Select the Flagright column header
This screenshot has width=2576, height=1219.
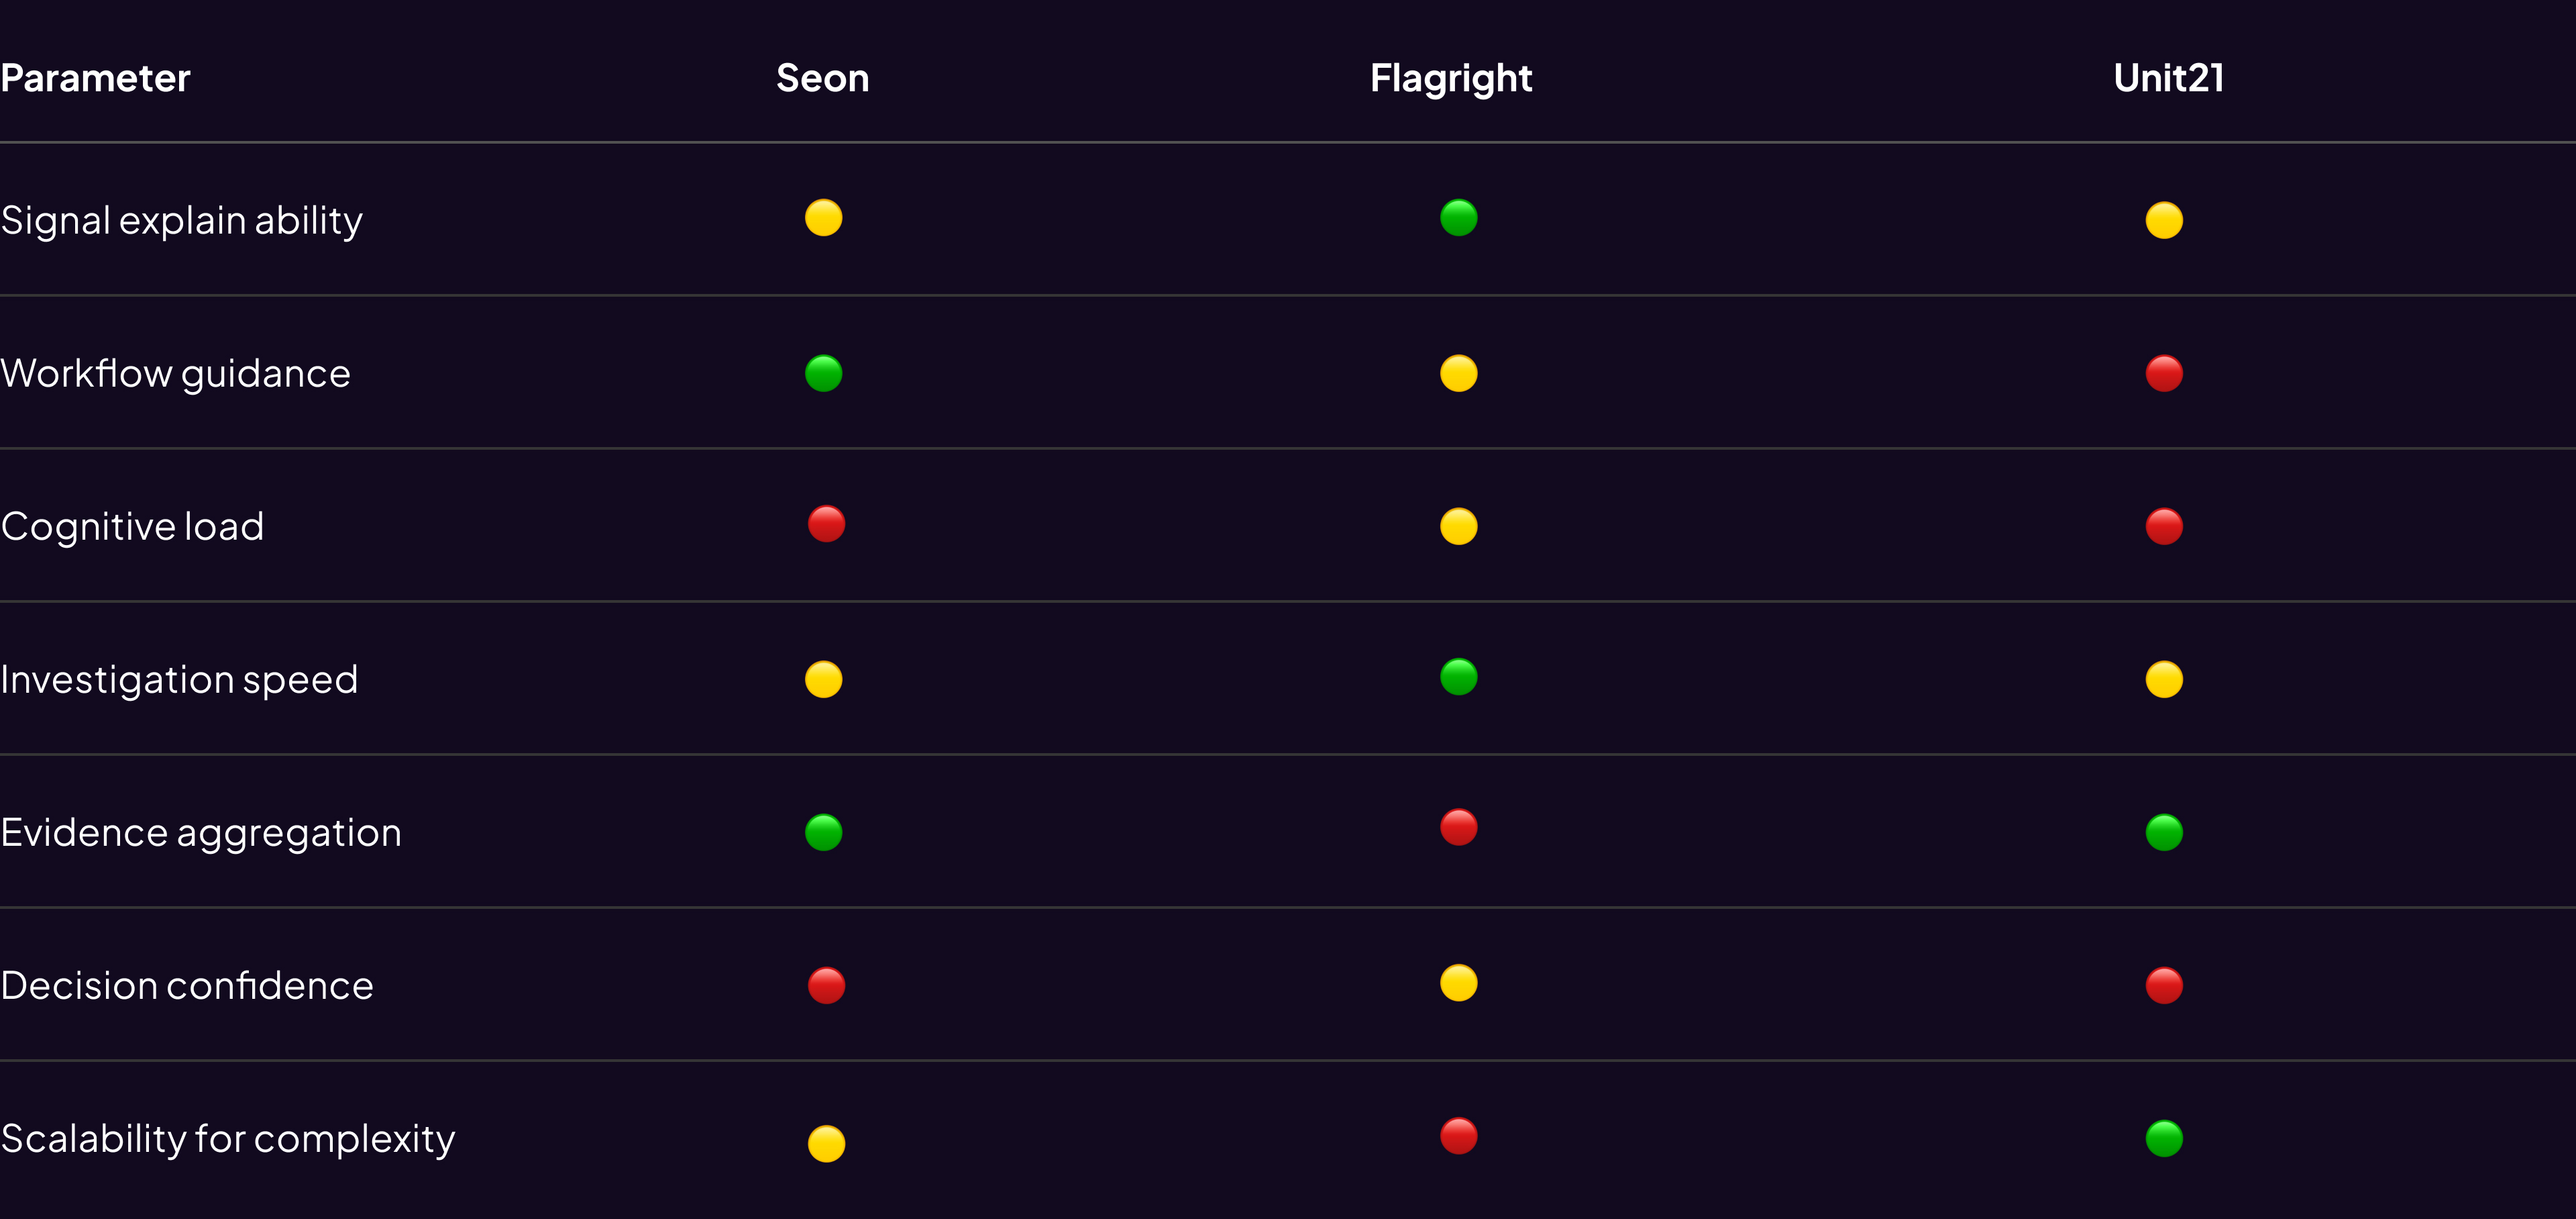1450,78
